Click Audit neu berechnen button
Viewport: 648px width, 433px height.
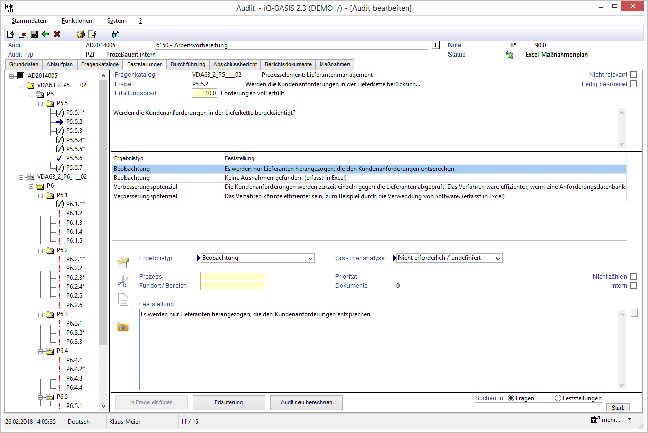[x=307, y=402]
